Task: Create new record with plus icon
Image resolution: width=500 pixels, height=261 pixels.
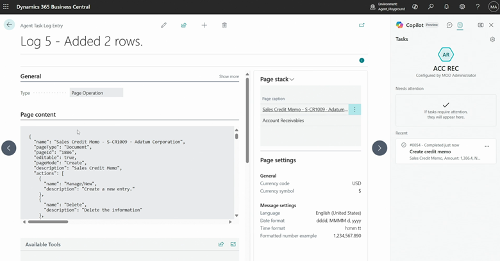Action: [x=204, y=25]
